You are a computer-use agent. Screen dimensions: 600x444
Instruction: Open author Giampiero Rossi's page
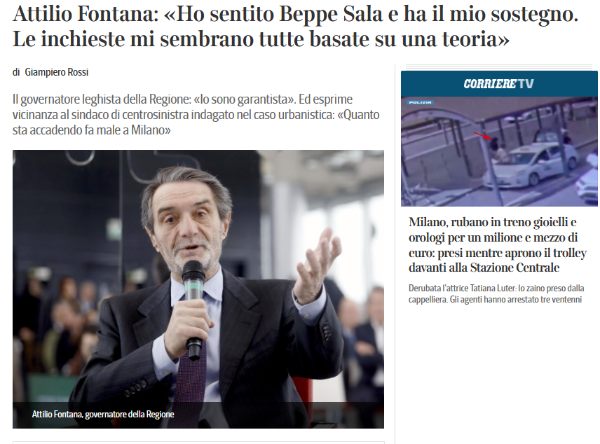57,72
